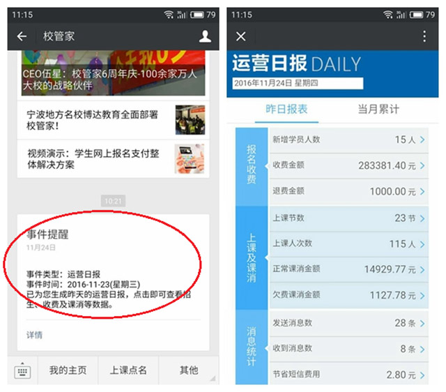The height and width of the screenshot is (392, 446).
Task: Open 我的主页 bottom menu
Action: coord(68,370)
